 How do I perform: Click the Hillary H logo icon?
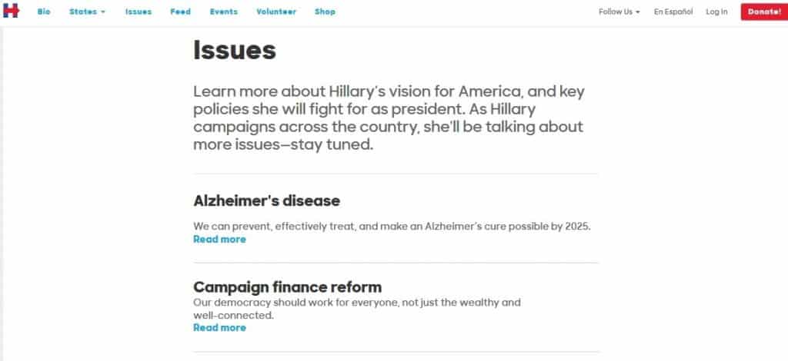coord(11,11)
